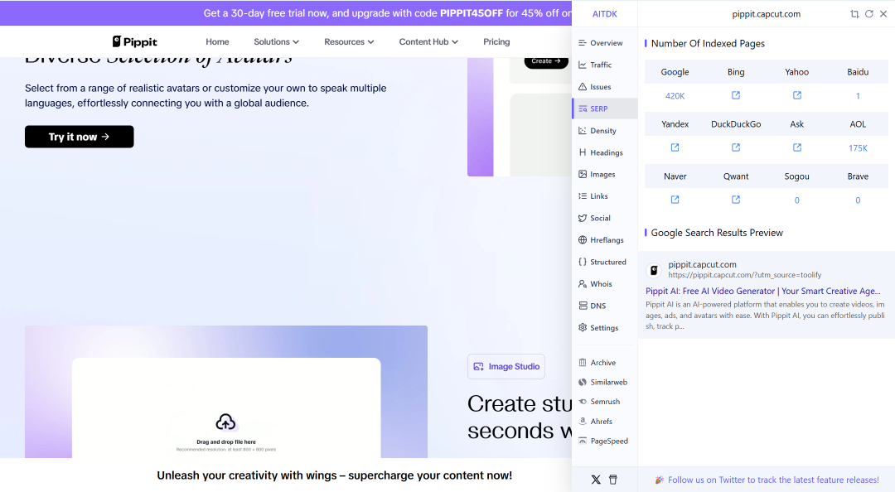Expand the Solutions dropdown menu

(276, 41)
